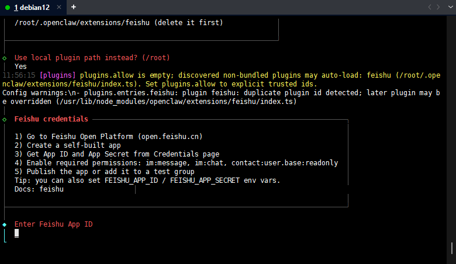Expand the tab list dropdown chevron
This screenshot has height=264, width=456.
coord(450,7)
